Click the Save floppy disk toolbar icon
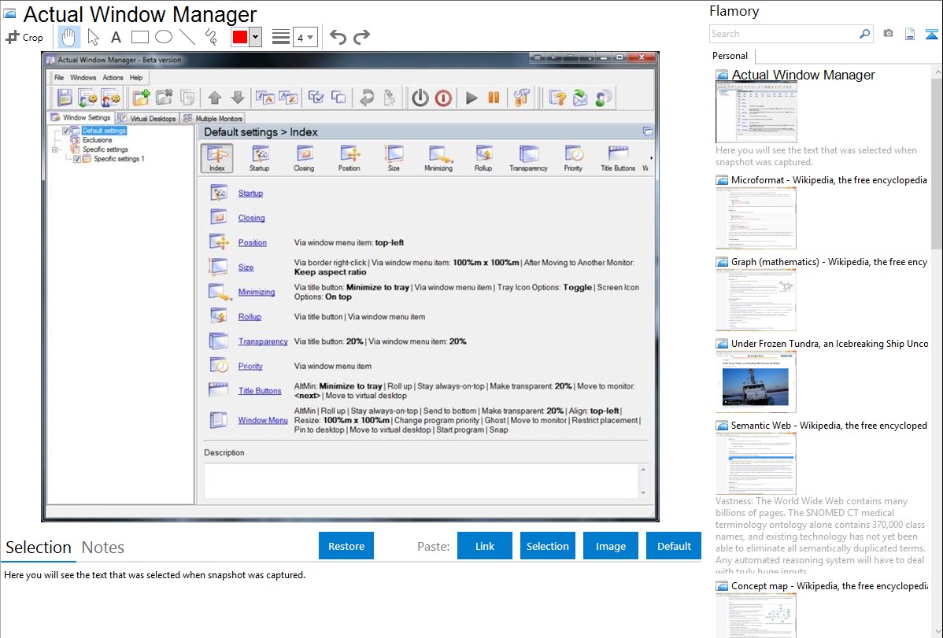943x638 pixels. pyautogui.click(x=65, y=98)
